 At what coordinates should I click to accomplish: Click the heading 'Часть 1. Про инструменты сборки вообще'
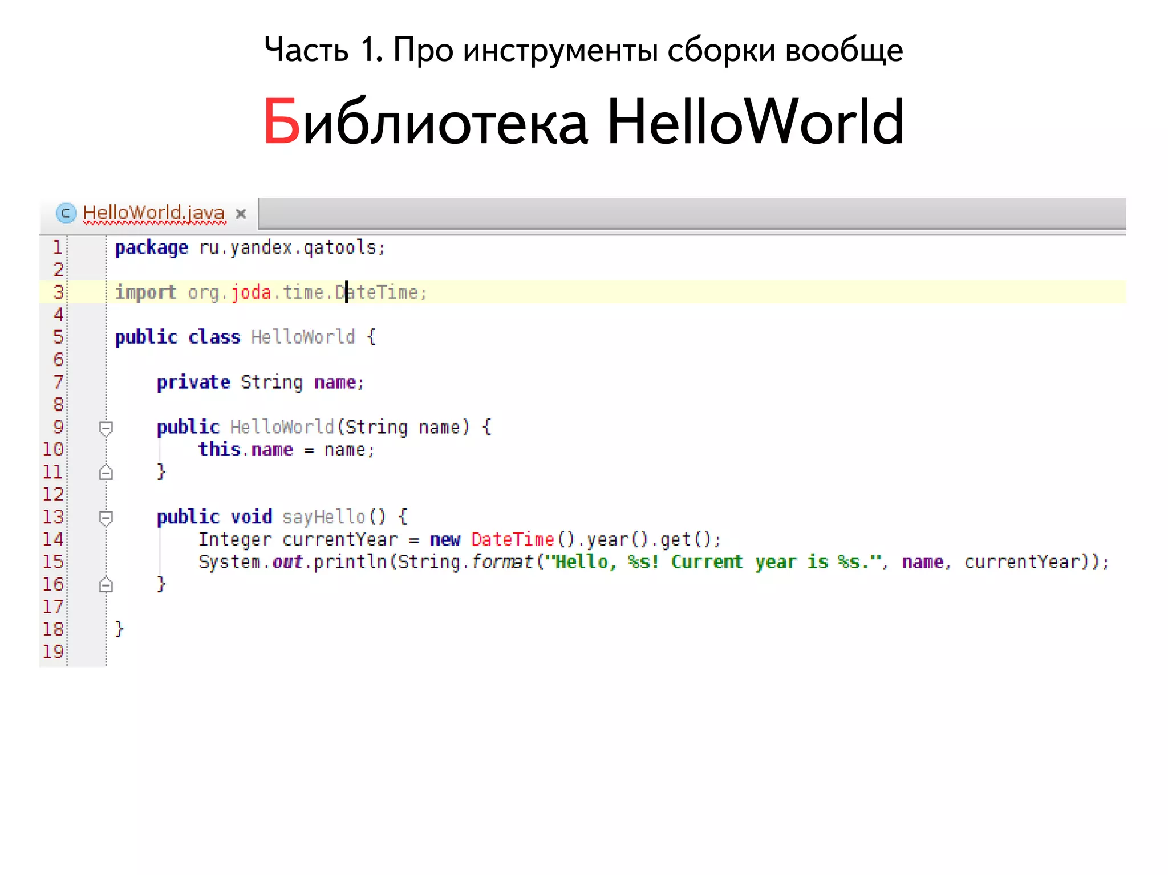point(583,50)
